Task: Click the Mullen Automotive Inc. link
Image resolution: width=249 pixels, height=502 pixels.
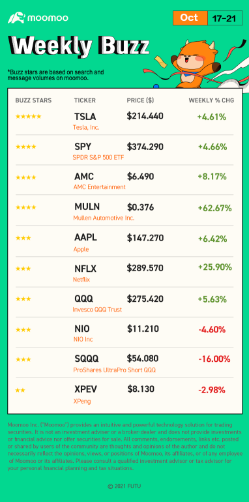Action: [104, 218]
